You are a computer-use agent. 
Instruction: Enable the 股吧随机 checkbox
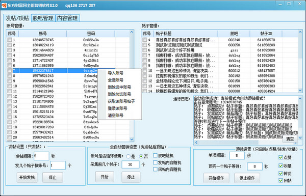tap(155, 155)
